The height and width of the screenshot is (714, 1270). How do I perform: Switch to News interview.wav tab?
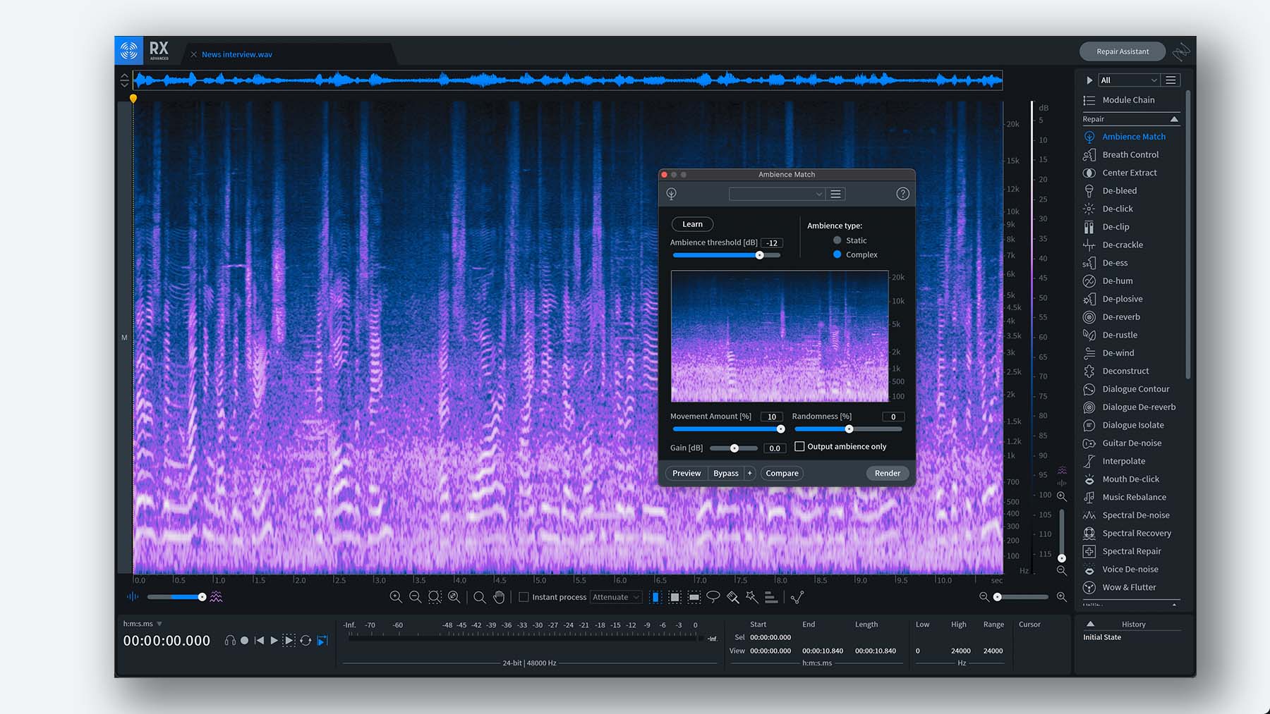(x=236, y=54)
